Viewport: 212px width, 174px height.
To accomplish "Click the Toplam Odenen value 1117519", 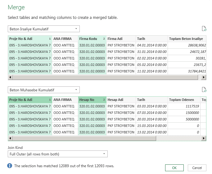I will [184, 106].
